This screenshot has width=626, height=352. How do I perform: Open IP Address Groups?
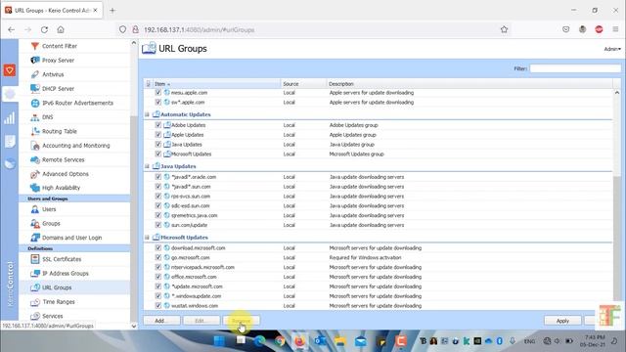66,274
